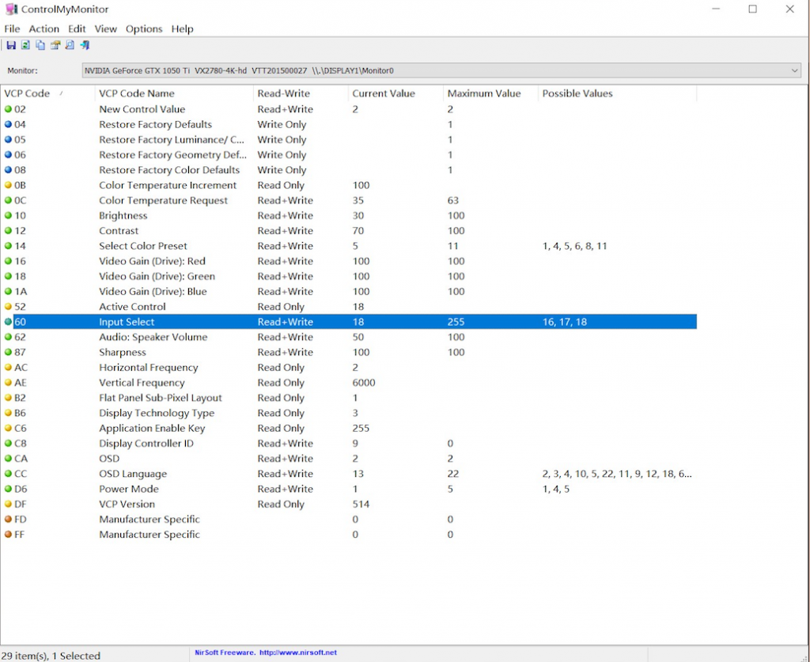Click the Exit toolbar icon
Viewport: 810px width, 662px height.
pos(84,46)
